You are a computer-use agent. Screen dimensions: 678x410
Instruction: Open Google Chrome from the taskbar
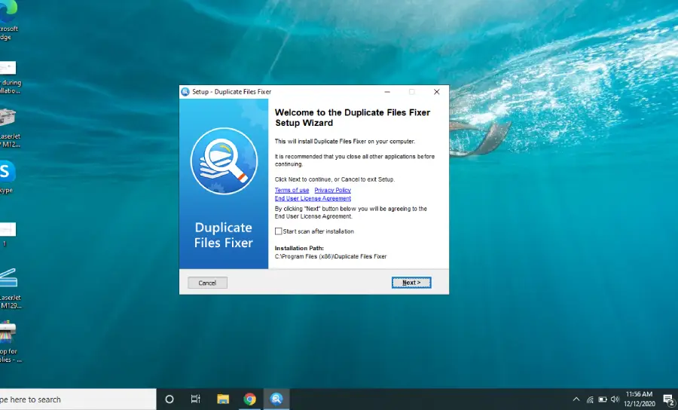pos(249,399)
